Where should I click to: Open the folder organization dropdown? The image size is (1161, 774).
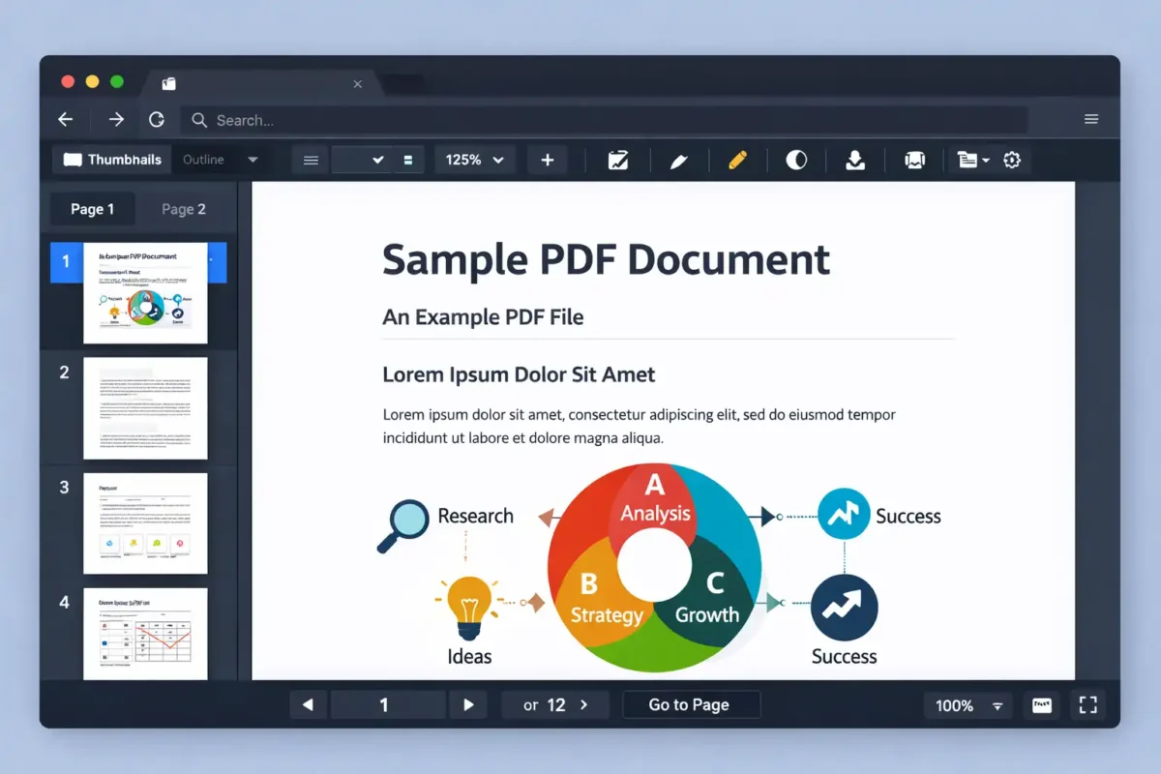pyautogui.click(x=972, y=160)
